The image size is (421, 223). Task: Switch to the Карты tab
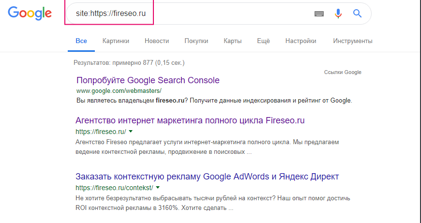point(232,41)
